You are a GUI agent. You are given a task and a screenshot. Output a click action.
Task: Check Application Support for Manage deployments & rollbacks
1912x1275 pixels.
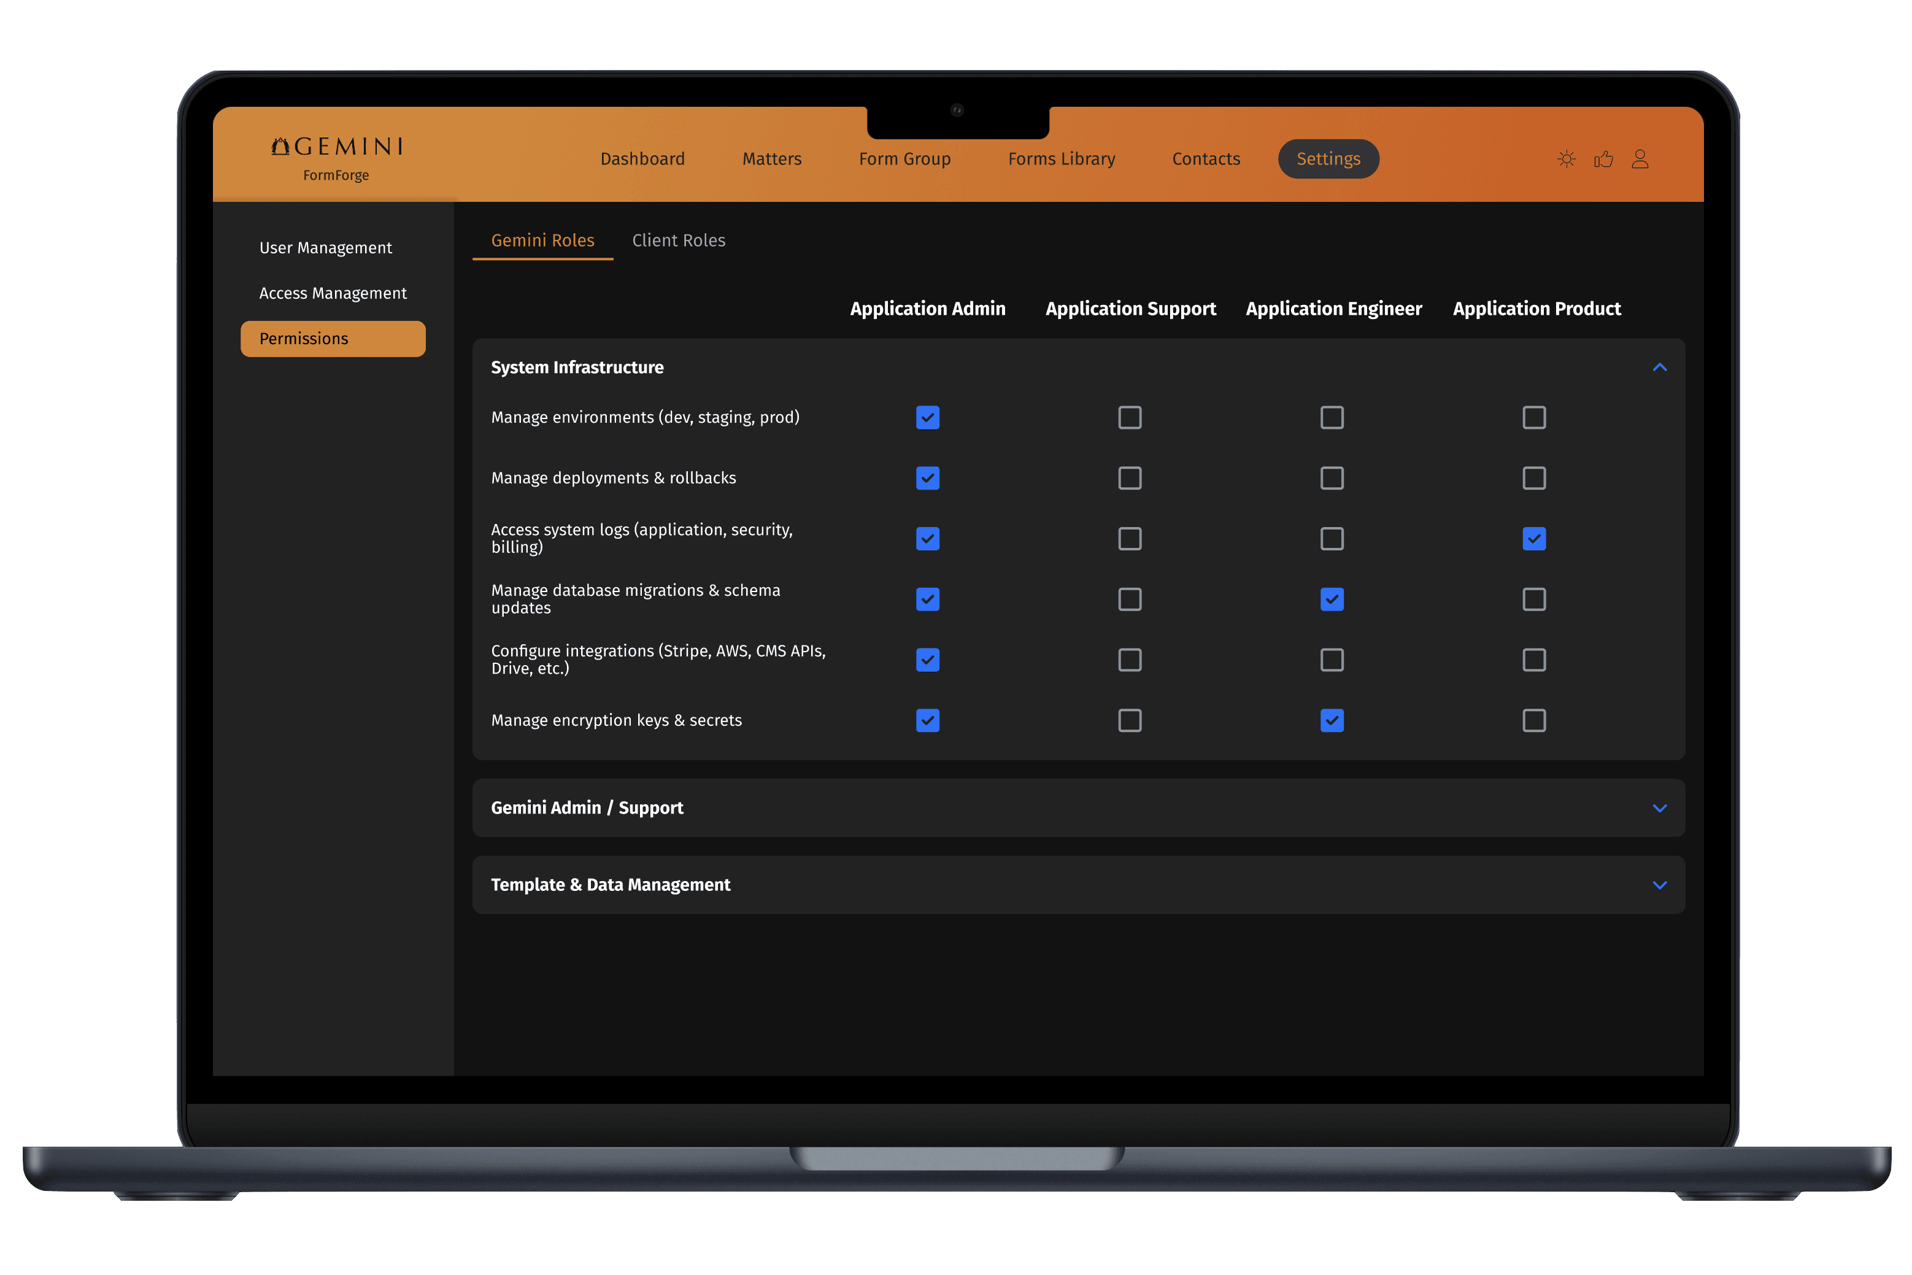click(x=1130, y=478)
